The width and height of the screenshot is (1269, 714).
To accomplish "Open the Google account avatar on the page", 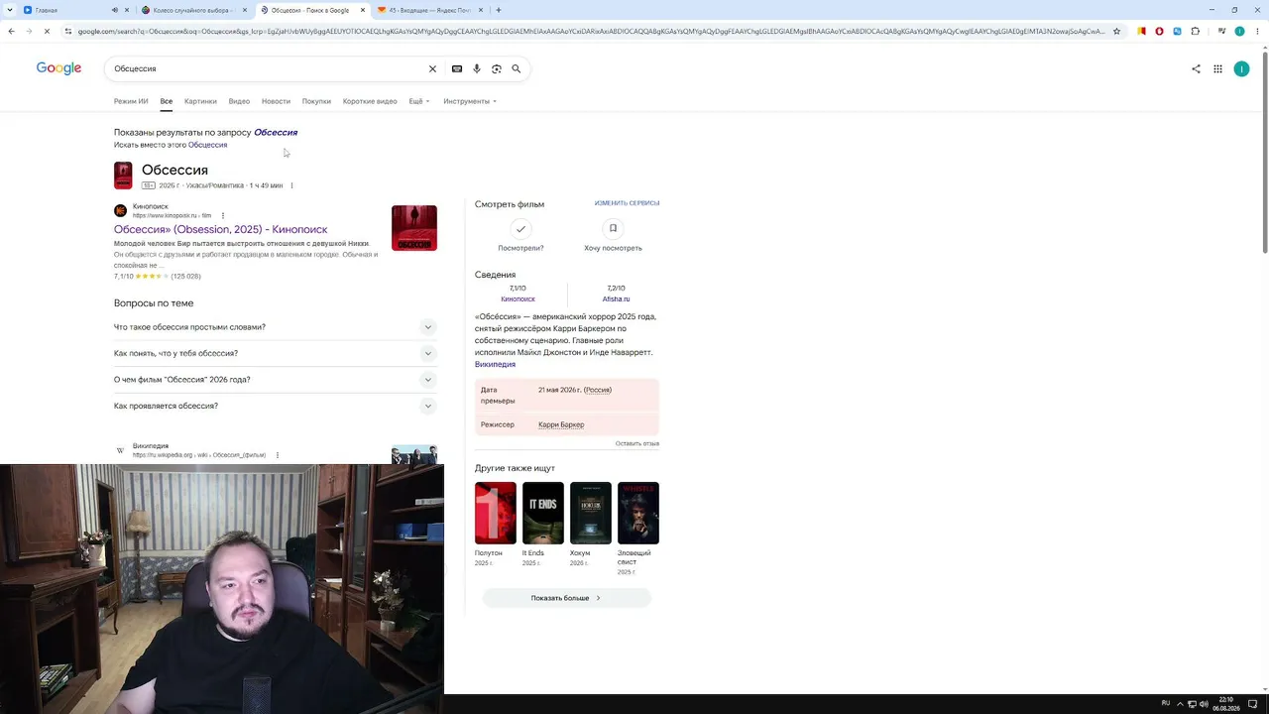I will [x=1241, y=68].
